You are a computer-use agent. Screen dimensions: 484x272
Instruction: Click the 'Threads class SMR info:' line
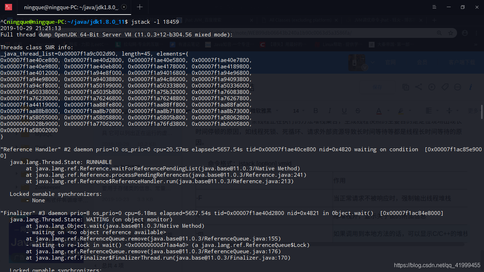coord(37,47)
